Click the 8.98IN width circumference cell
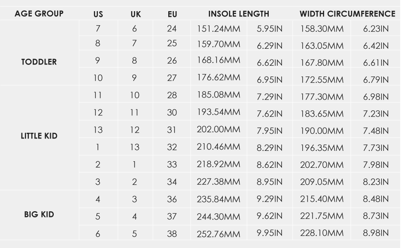The width and height of the screenshot is (401, 248). [x=376, y=233]
